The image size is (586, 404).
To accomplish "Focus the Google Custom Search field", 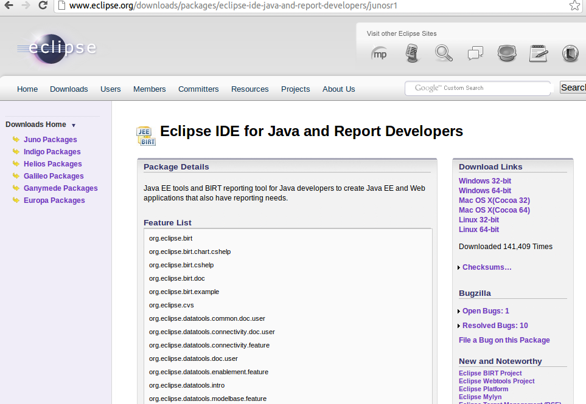I will pos(478,88).
